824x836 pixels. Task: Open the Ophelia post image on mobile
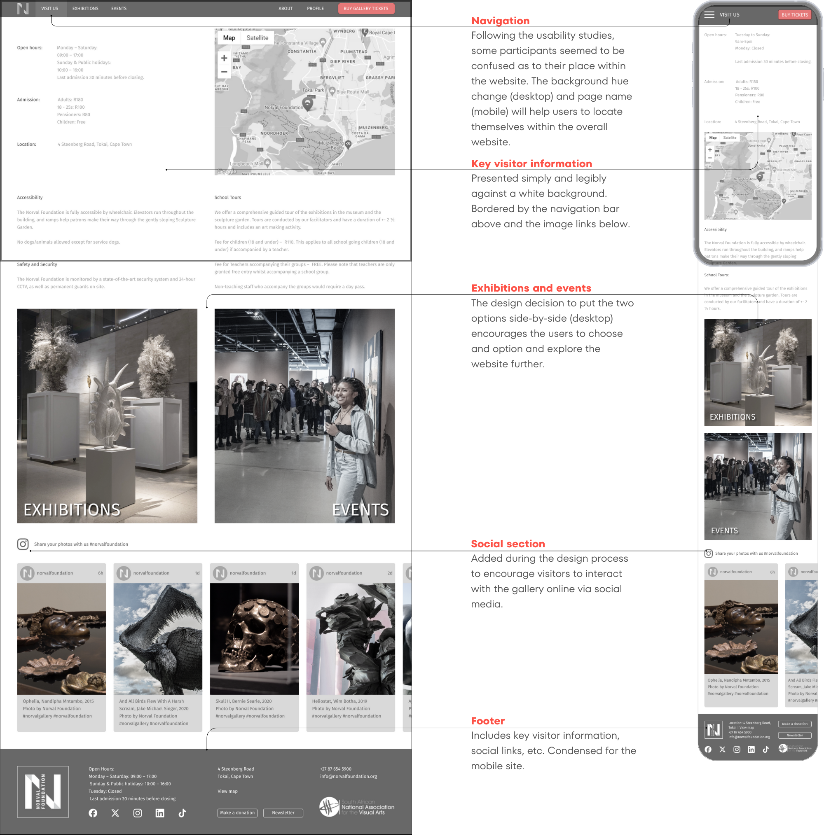click(741, 627)
